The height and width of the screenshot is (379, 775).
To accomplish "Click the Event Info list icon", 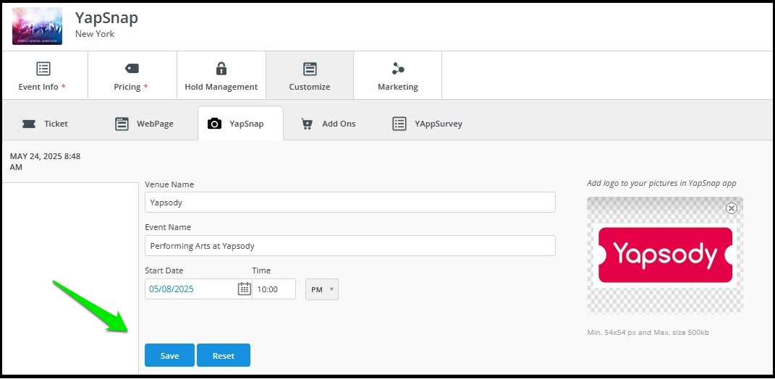I will (x=43, y=69).
